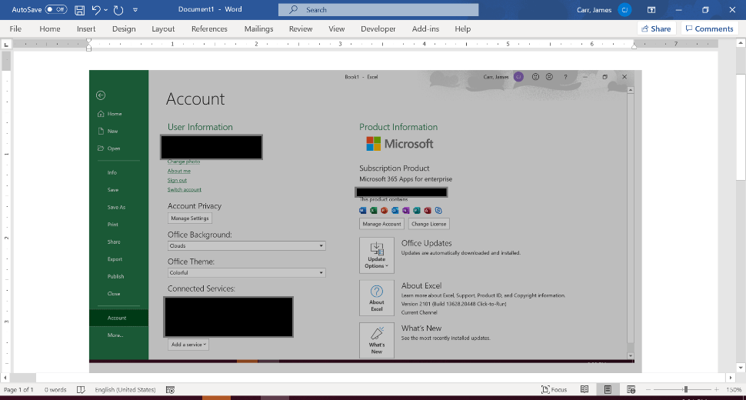The image size is (746, 400).
Task: Click the Redo icon in title bar
Action: coord(118,9)
